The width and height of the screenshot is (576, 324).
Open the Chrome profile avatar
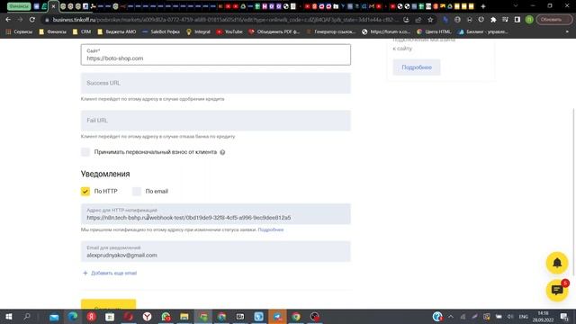click(529, 20)
